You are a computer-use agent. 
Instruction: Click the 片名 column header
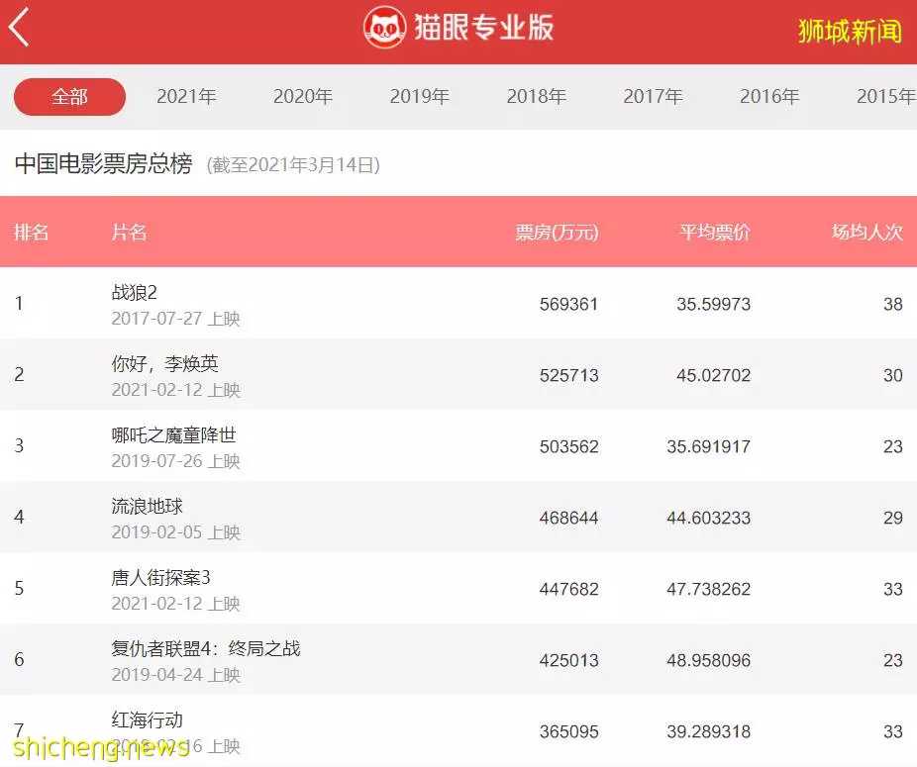pos(129,233)
